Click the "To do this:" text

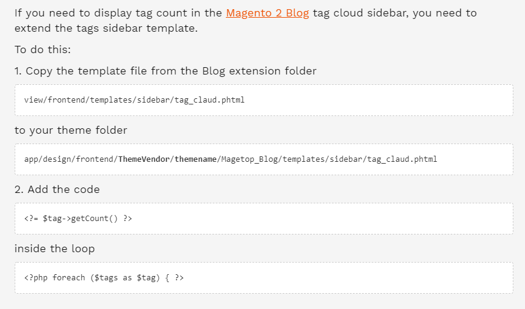tap(43, 50)
